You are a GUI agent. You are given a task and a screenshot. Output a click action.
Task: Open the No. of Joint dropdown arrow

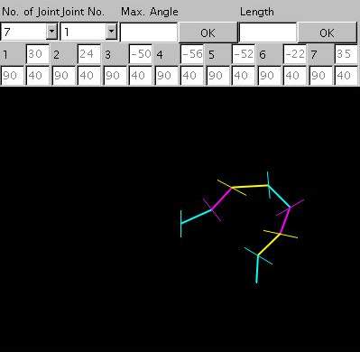click(x=51, y=32)
